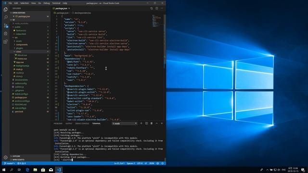This screenshot has width=308, height=173.
Task: Open File Explorer from taskbar
Action: click(x=35, y=170)
